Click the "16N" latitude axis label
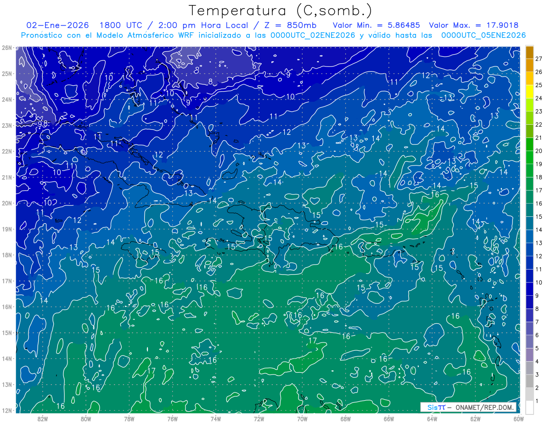The height and width of the screenshot is (425, 551). pos(6,307)
